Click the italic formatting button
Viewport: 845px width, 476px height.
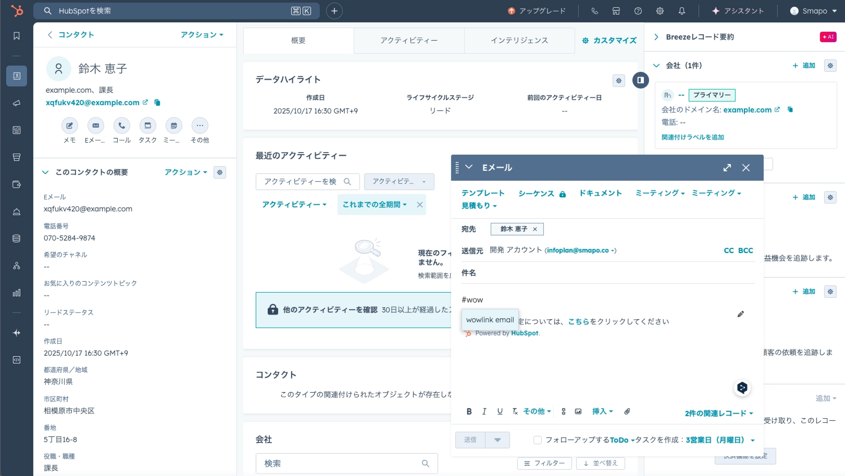484,411
